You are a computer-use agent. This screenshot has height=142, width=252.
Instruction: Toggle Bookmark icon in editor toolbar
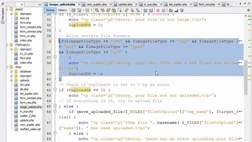pyautogui.click(x=138, y=10)
